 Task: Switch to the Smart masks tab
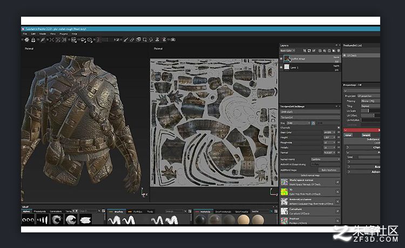click(x=241, y=211)
